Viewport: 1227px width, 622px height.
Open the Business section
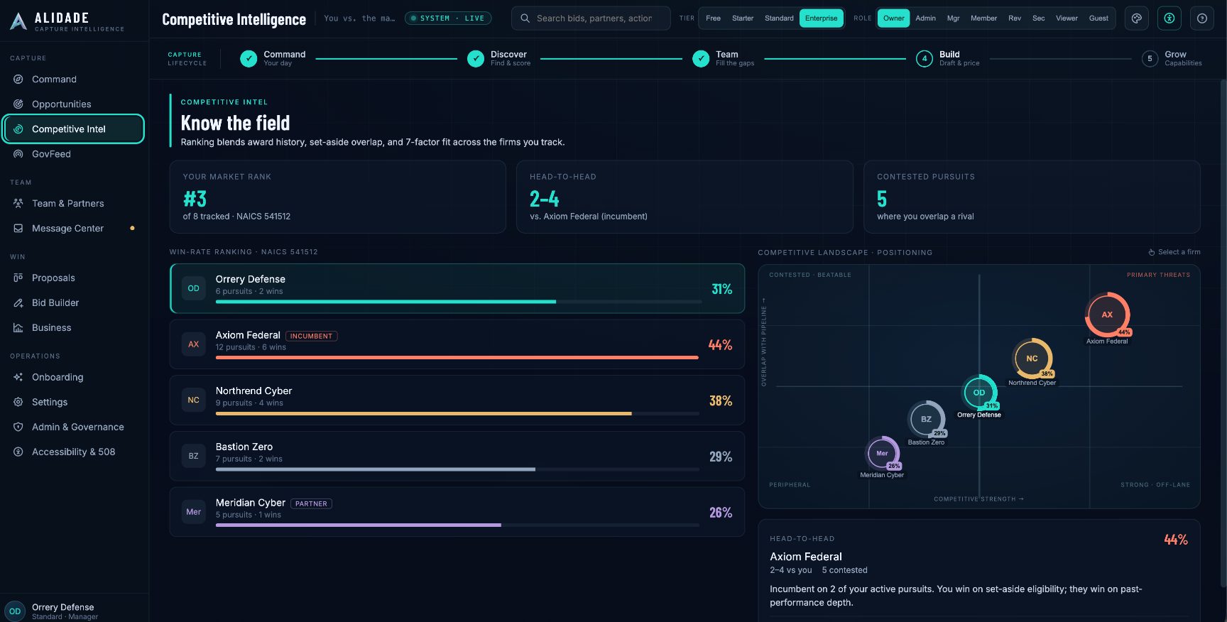(74, 328)
